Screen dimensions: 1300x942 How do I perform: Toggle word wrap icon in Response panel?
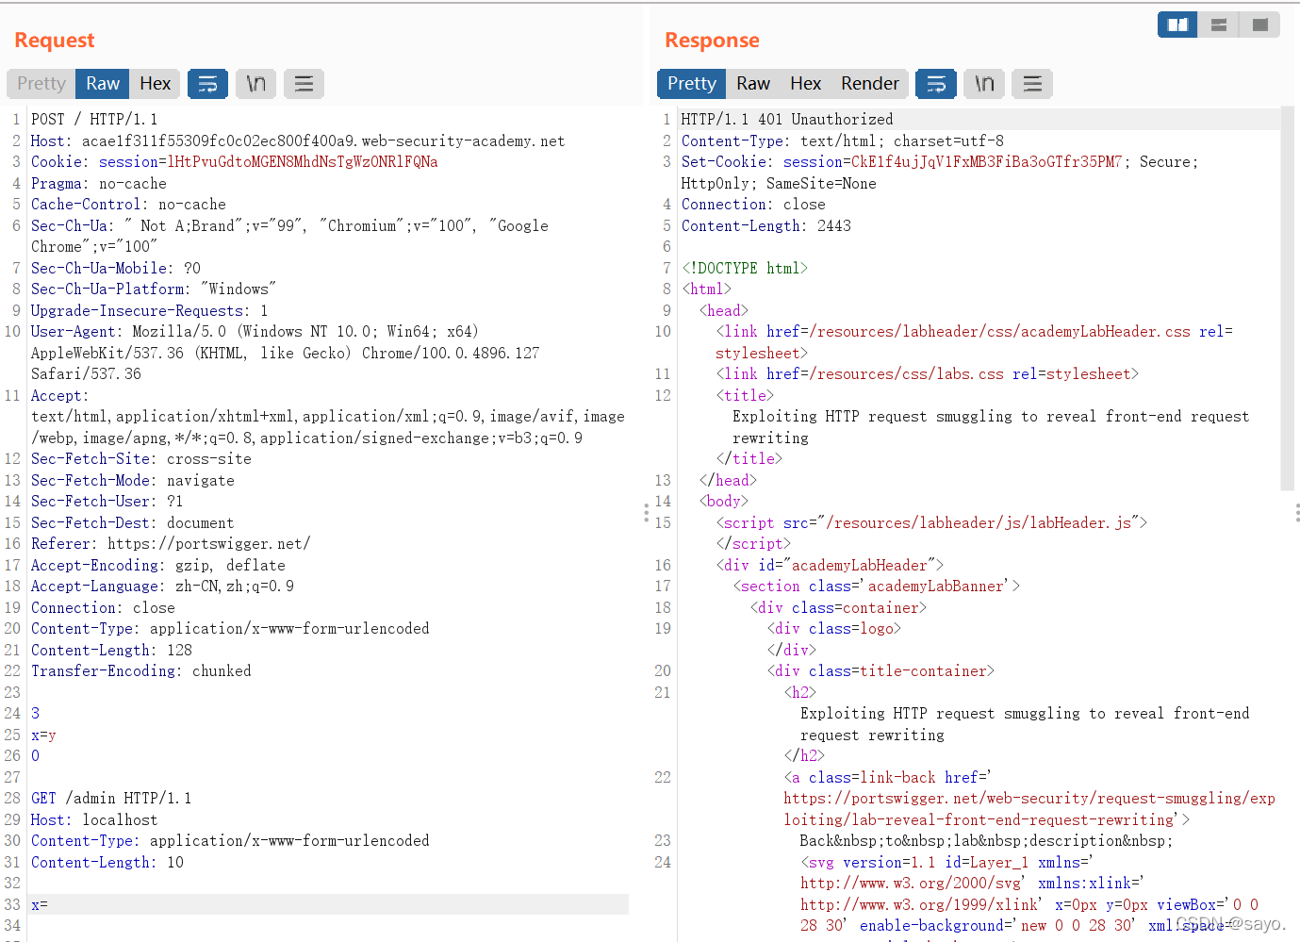point(936,84)
